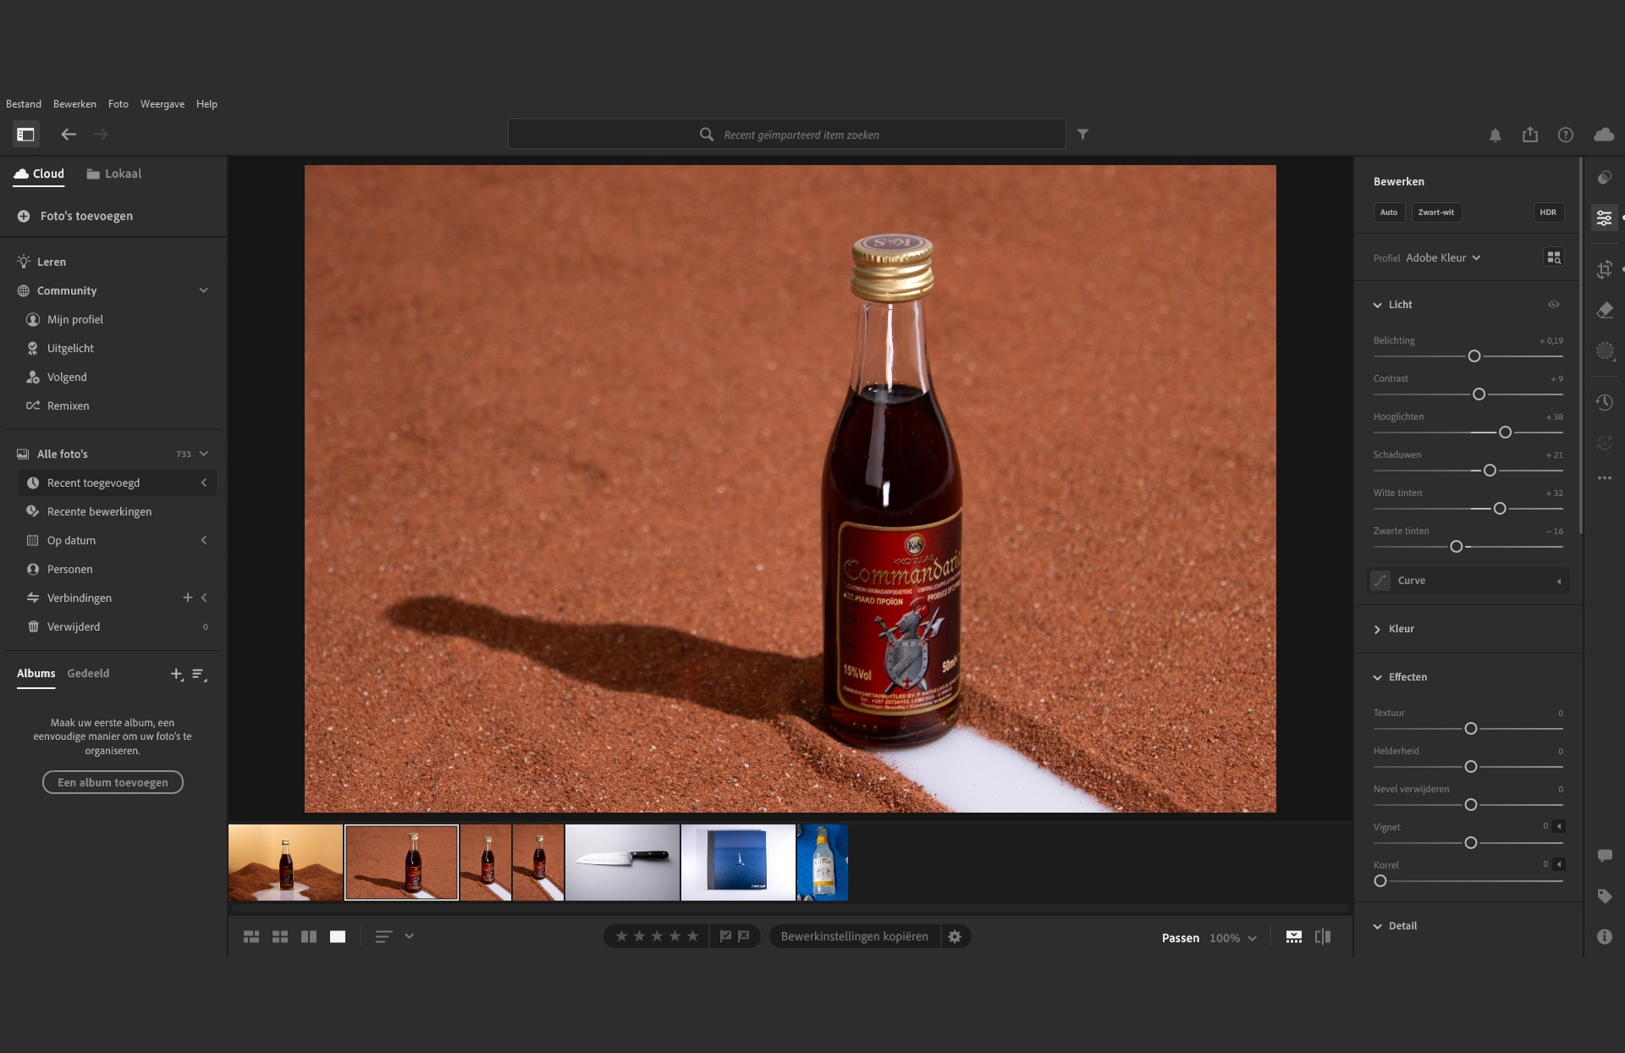Open the three-dots more options icon

(x=1605, y=478)
